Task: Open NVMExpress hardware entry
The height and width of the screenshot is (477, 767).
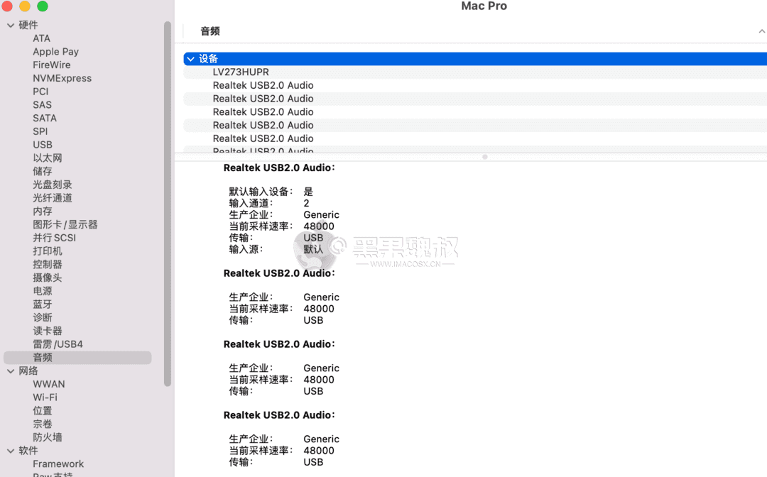Action: 62,78
